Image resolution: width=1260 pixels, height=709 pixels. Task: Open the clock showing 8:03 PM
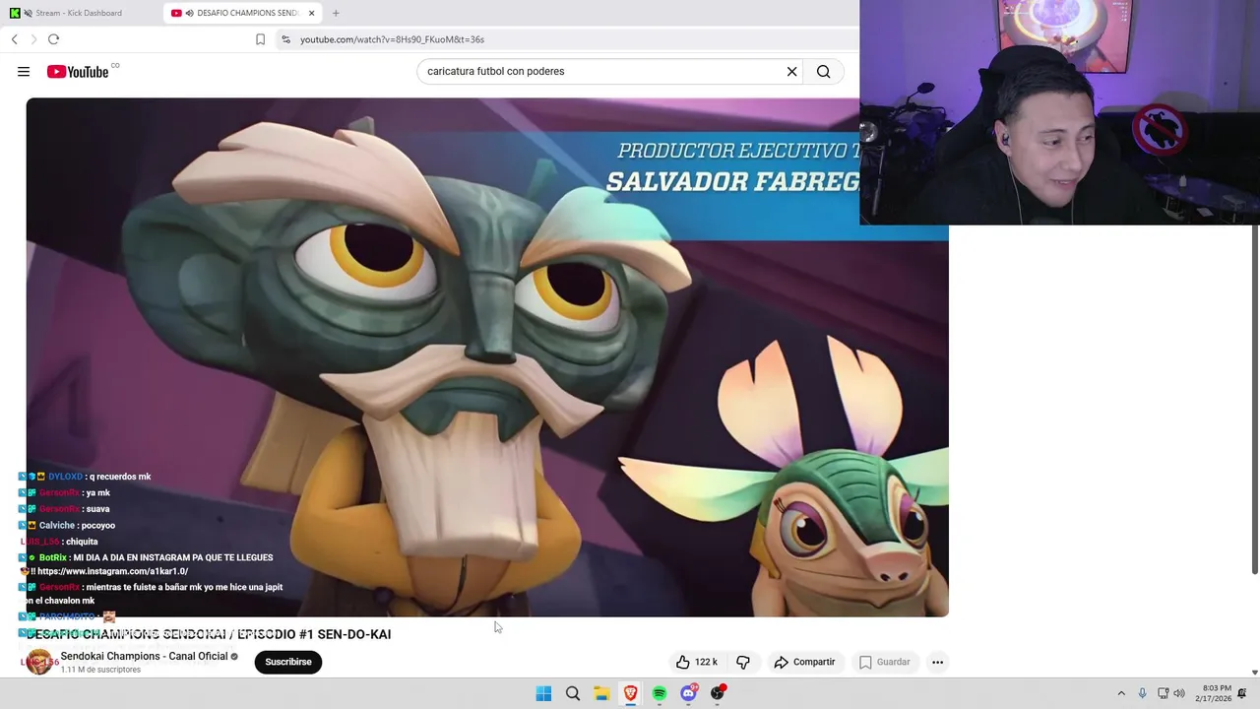pos(1213,693)
